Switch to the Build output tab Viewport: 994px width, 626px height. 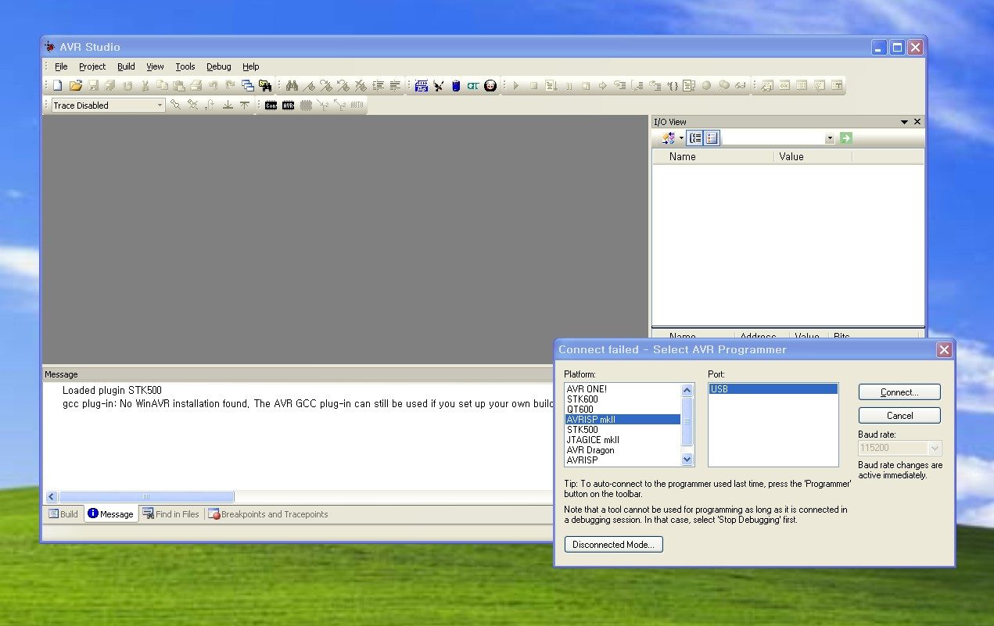coord(63,514)
